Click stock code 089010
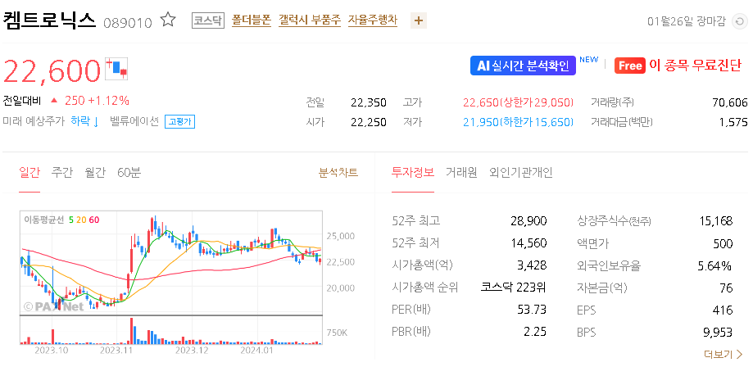Screen dimensions: 753x376 click(x=128, y=22)
